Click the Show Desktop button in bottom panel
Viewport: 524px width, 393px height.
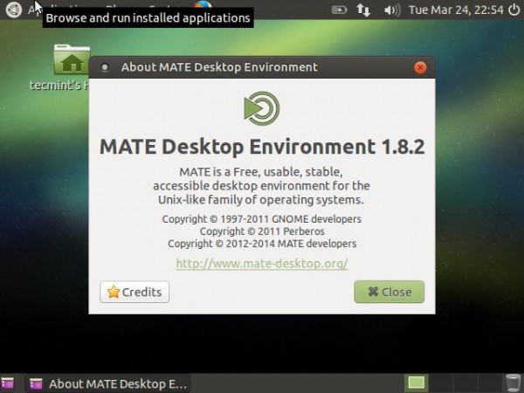(7, 383)
